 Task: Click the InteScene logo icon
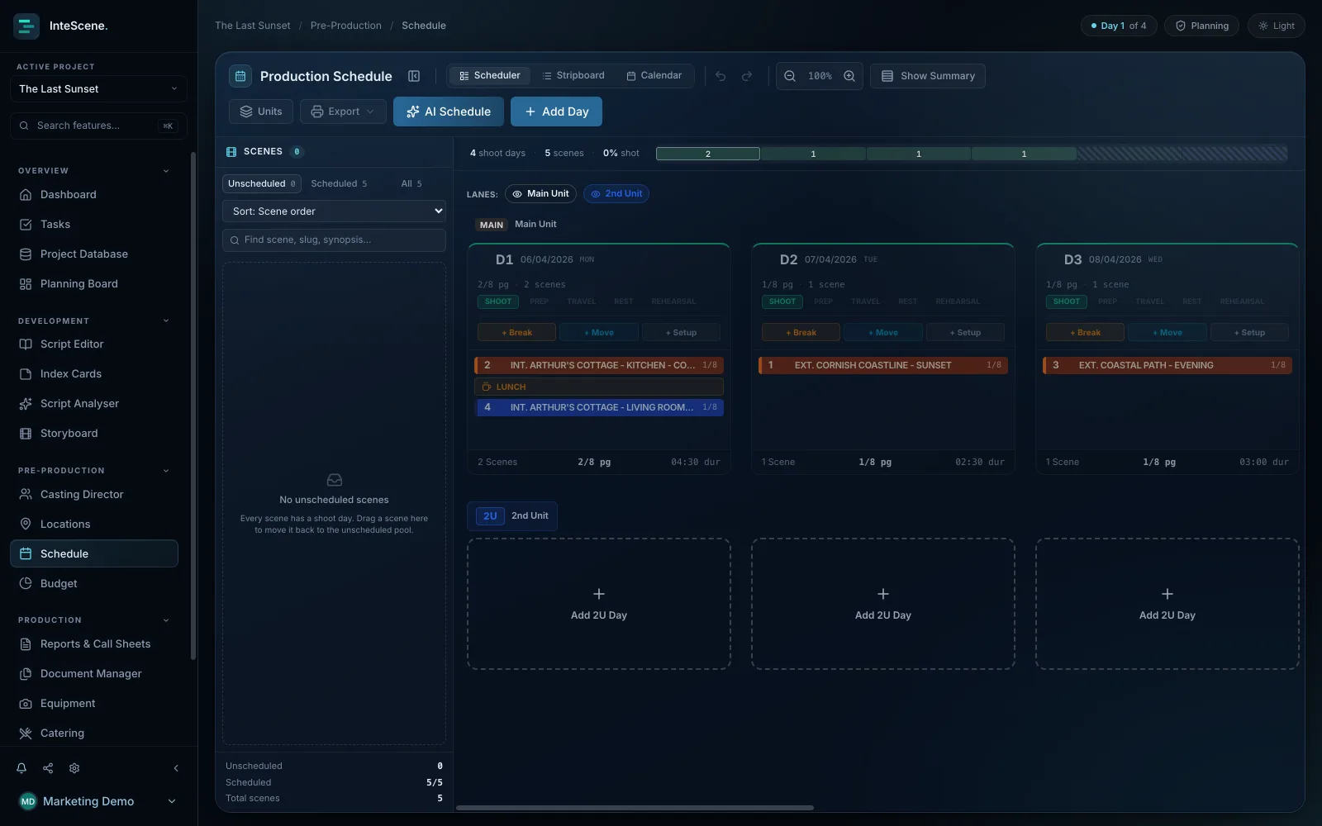(26, 26)
